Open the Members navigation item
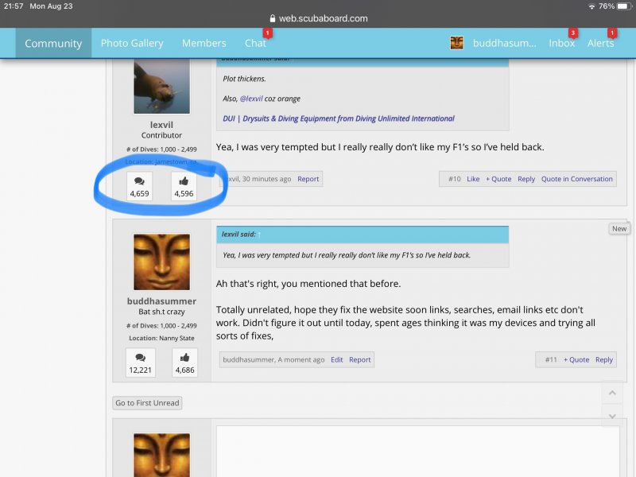Screen dimensions: 636x477 204,43
